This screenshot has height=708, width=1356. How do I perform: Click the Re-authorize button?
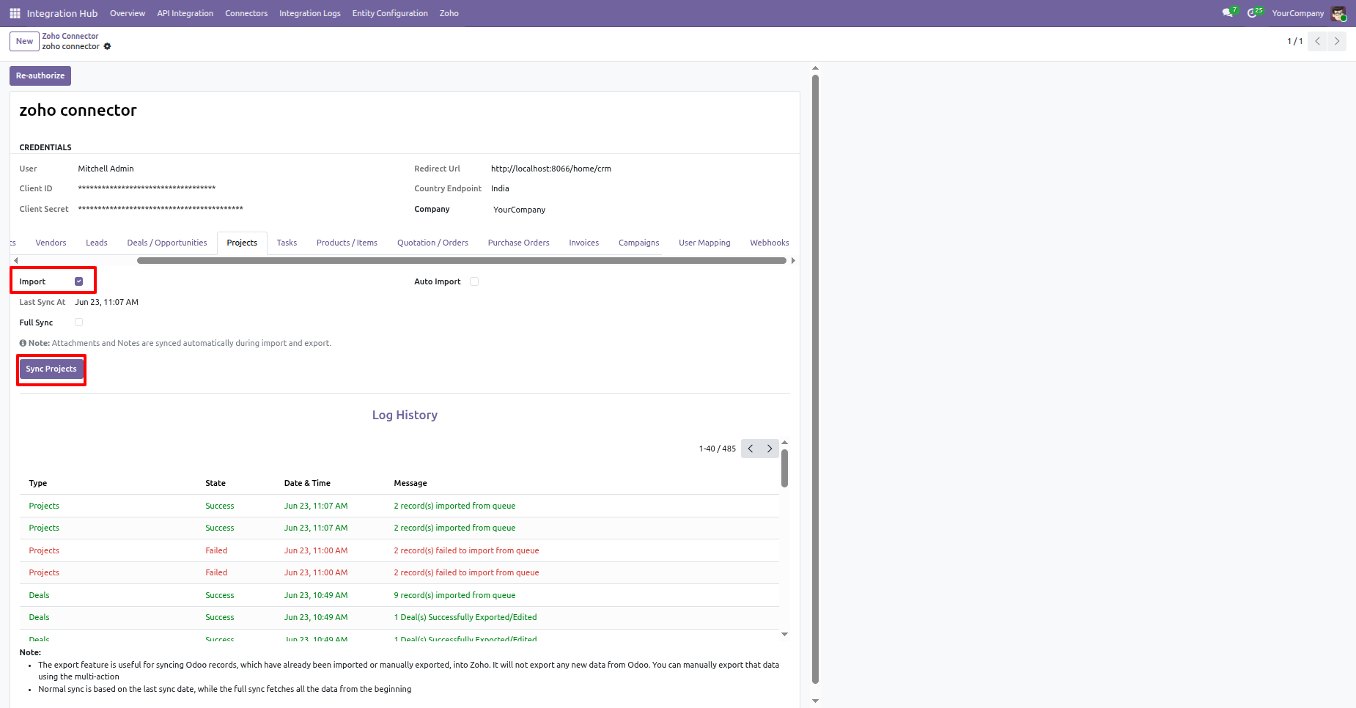pyautogui.click(x=40, y=75)
